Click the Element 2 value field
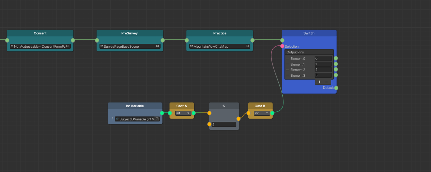Screen dimensions: 431x172 [323, 70]
